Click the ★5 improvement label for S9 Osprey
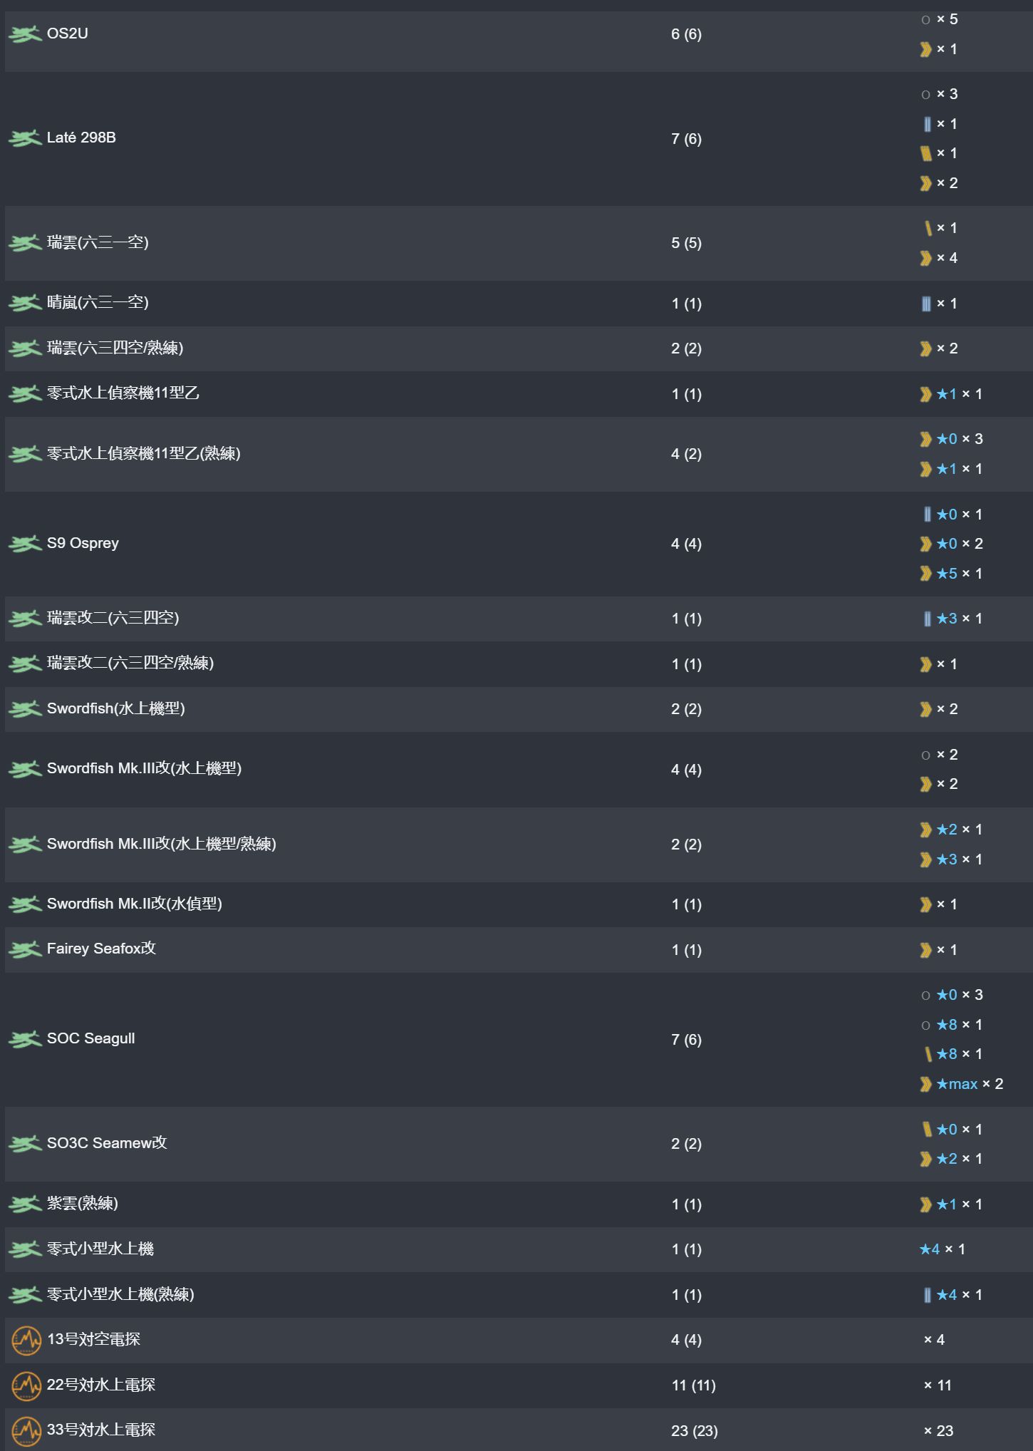 pyautogui.click(x=947, y=574)
